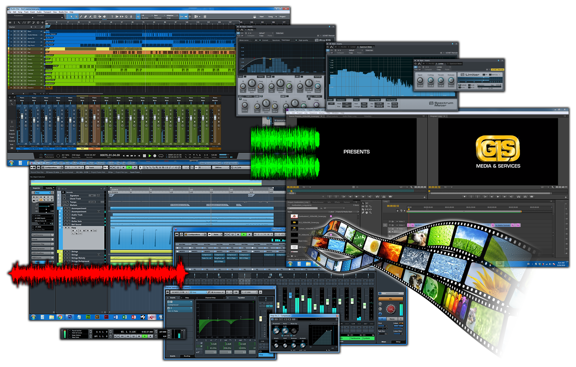The image size is (576, 367).
Task: Click Sidechain in the Pro EQ window
Action: pos(280,33)
